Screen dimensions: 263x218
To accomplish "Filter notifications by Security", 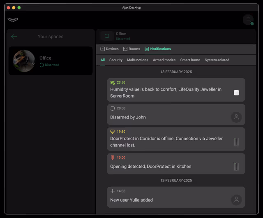I will pos(116,60).
